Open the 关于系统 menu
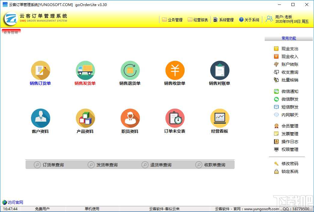Image resolution: width=314 pixels, height=212 pixels. pos(249,20)
